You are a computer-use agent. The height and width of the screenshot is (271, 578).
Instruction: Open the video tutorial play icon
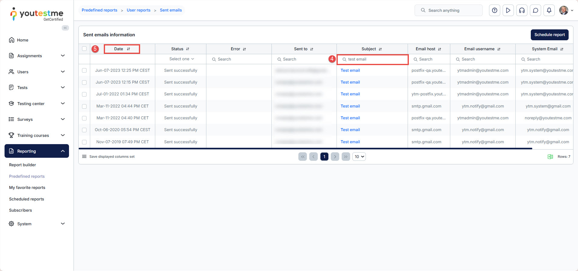point(508,10)
